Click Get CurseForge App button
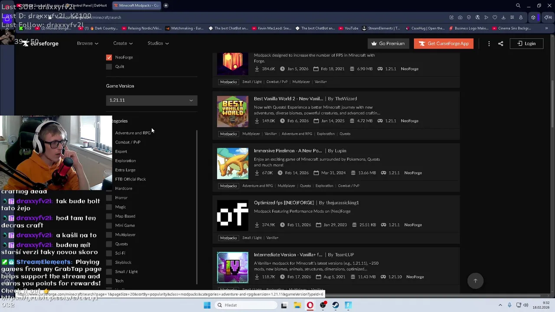 [444, 43]
